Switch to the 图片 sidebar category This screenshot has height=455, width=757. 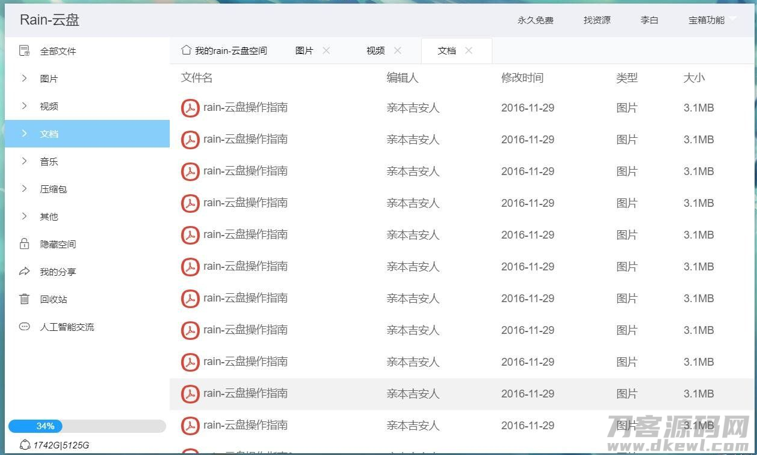(x=49, y=79)
